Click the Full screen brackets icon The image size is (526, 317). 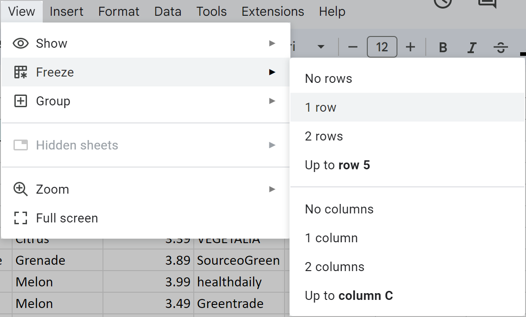pyautogui.click(x=21, y=218)
